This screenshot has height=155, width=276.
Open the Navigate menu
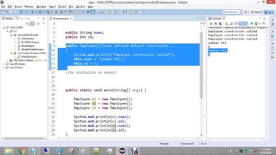41,7
